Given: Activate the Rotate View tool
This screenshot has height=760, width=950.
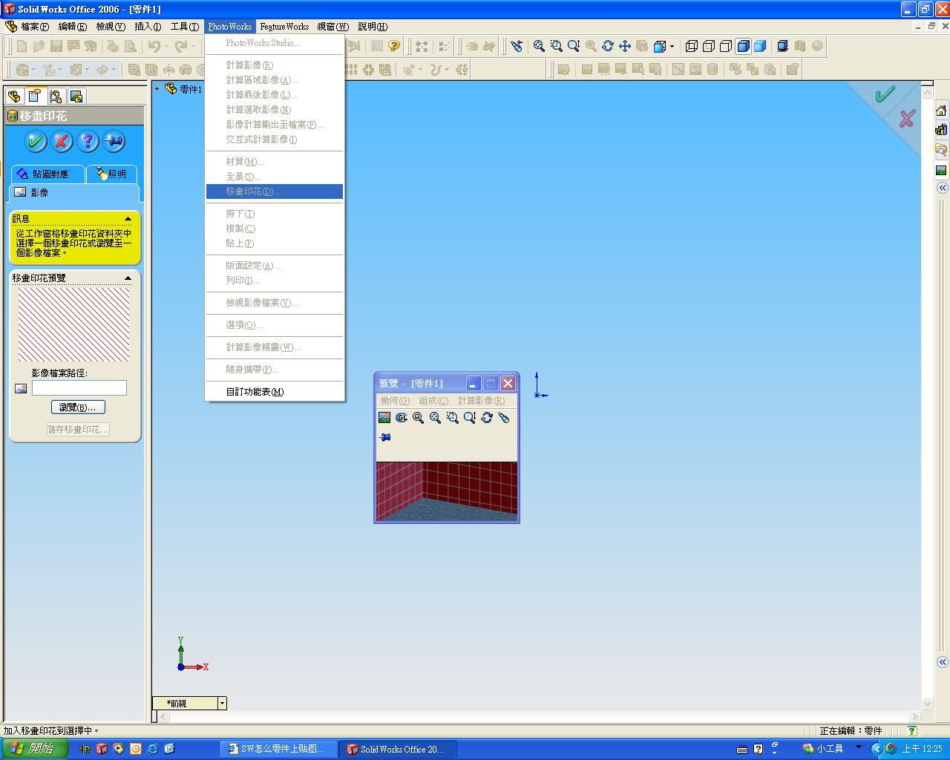Looking at the screenshot, I should pos(608,46).
